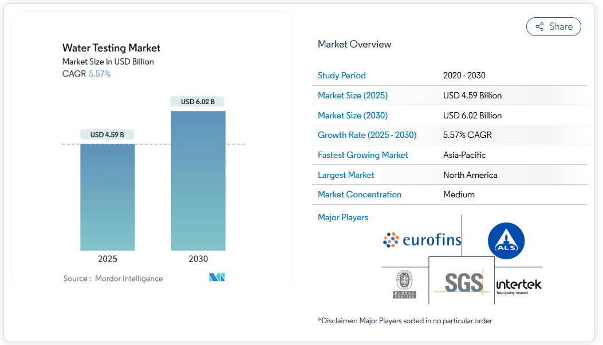The width and height of the screenshot is (603, 345).
Task: Click the USD 4.59 B bar label
Action: pyautogui.click(x=107, y=135)
